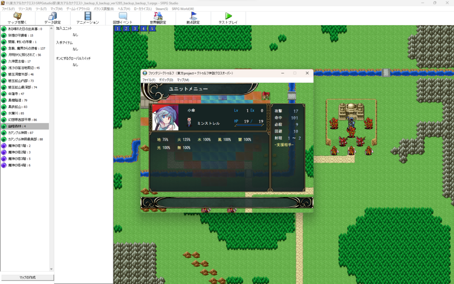Viewport: 454px width, 284px height.
Task: Click the 地 75% resistance value
Action: coord(162,140)
